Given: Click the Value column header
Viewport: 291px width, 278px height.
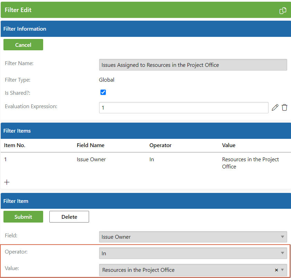Looking at the screenshot, I should (229, 145).
